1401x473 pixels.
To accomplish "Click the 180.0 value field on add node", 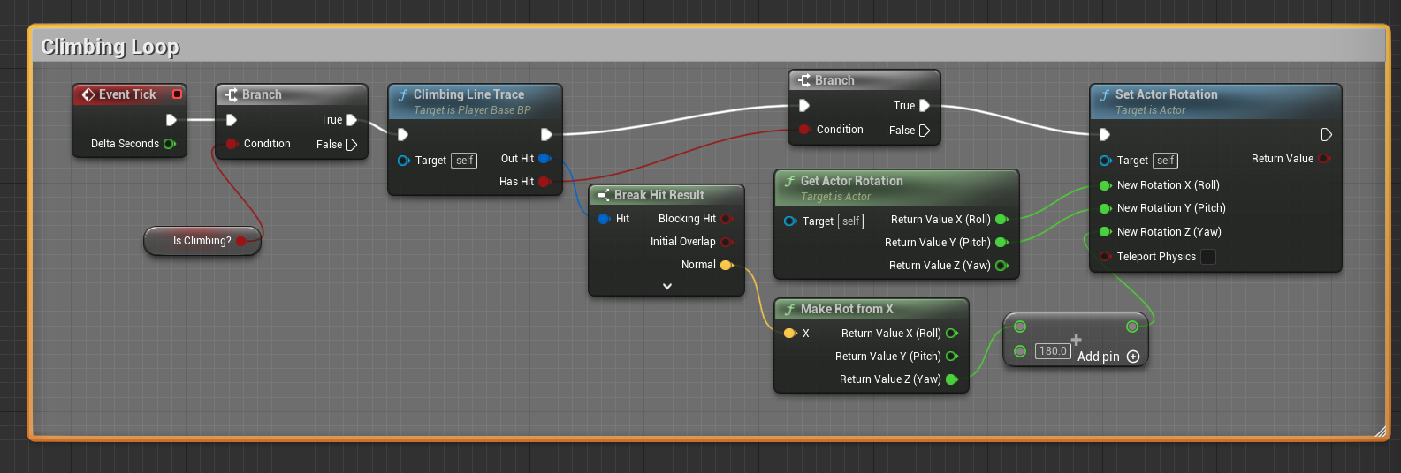I will [1053, 351].
